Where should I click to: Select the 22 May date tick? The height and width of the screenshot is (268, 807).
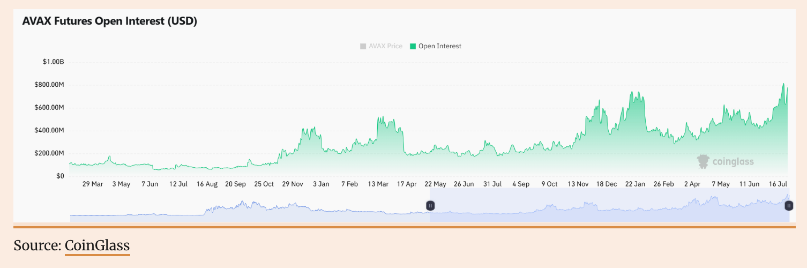pyautogui.click(x=435, y=184)
